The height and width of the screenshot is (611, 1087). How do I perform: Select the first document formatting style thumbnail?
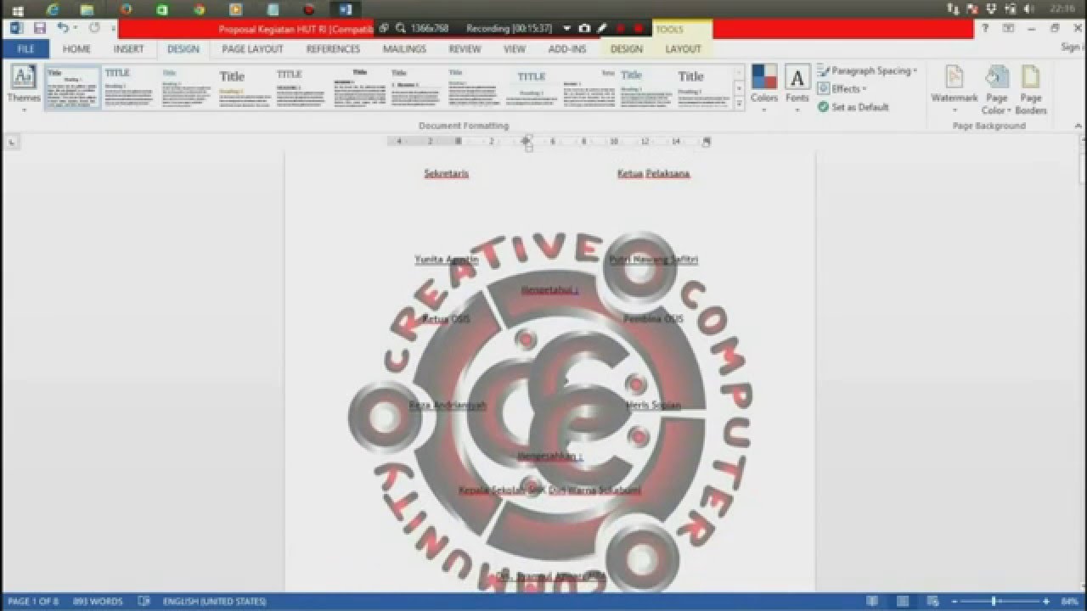tap(72, 87)
